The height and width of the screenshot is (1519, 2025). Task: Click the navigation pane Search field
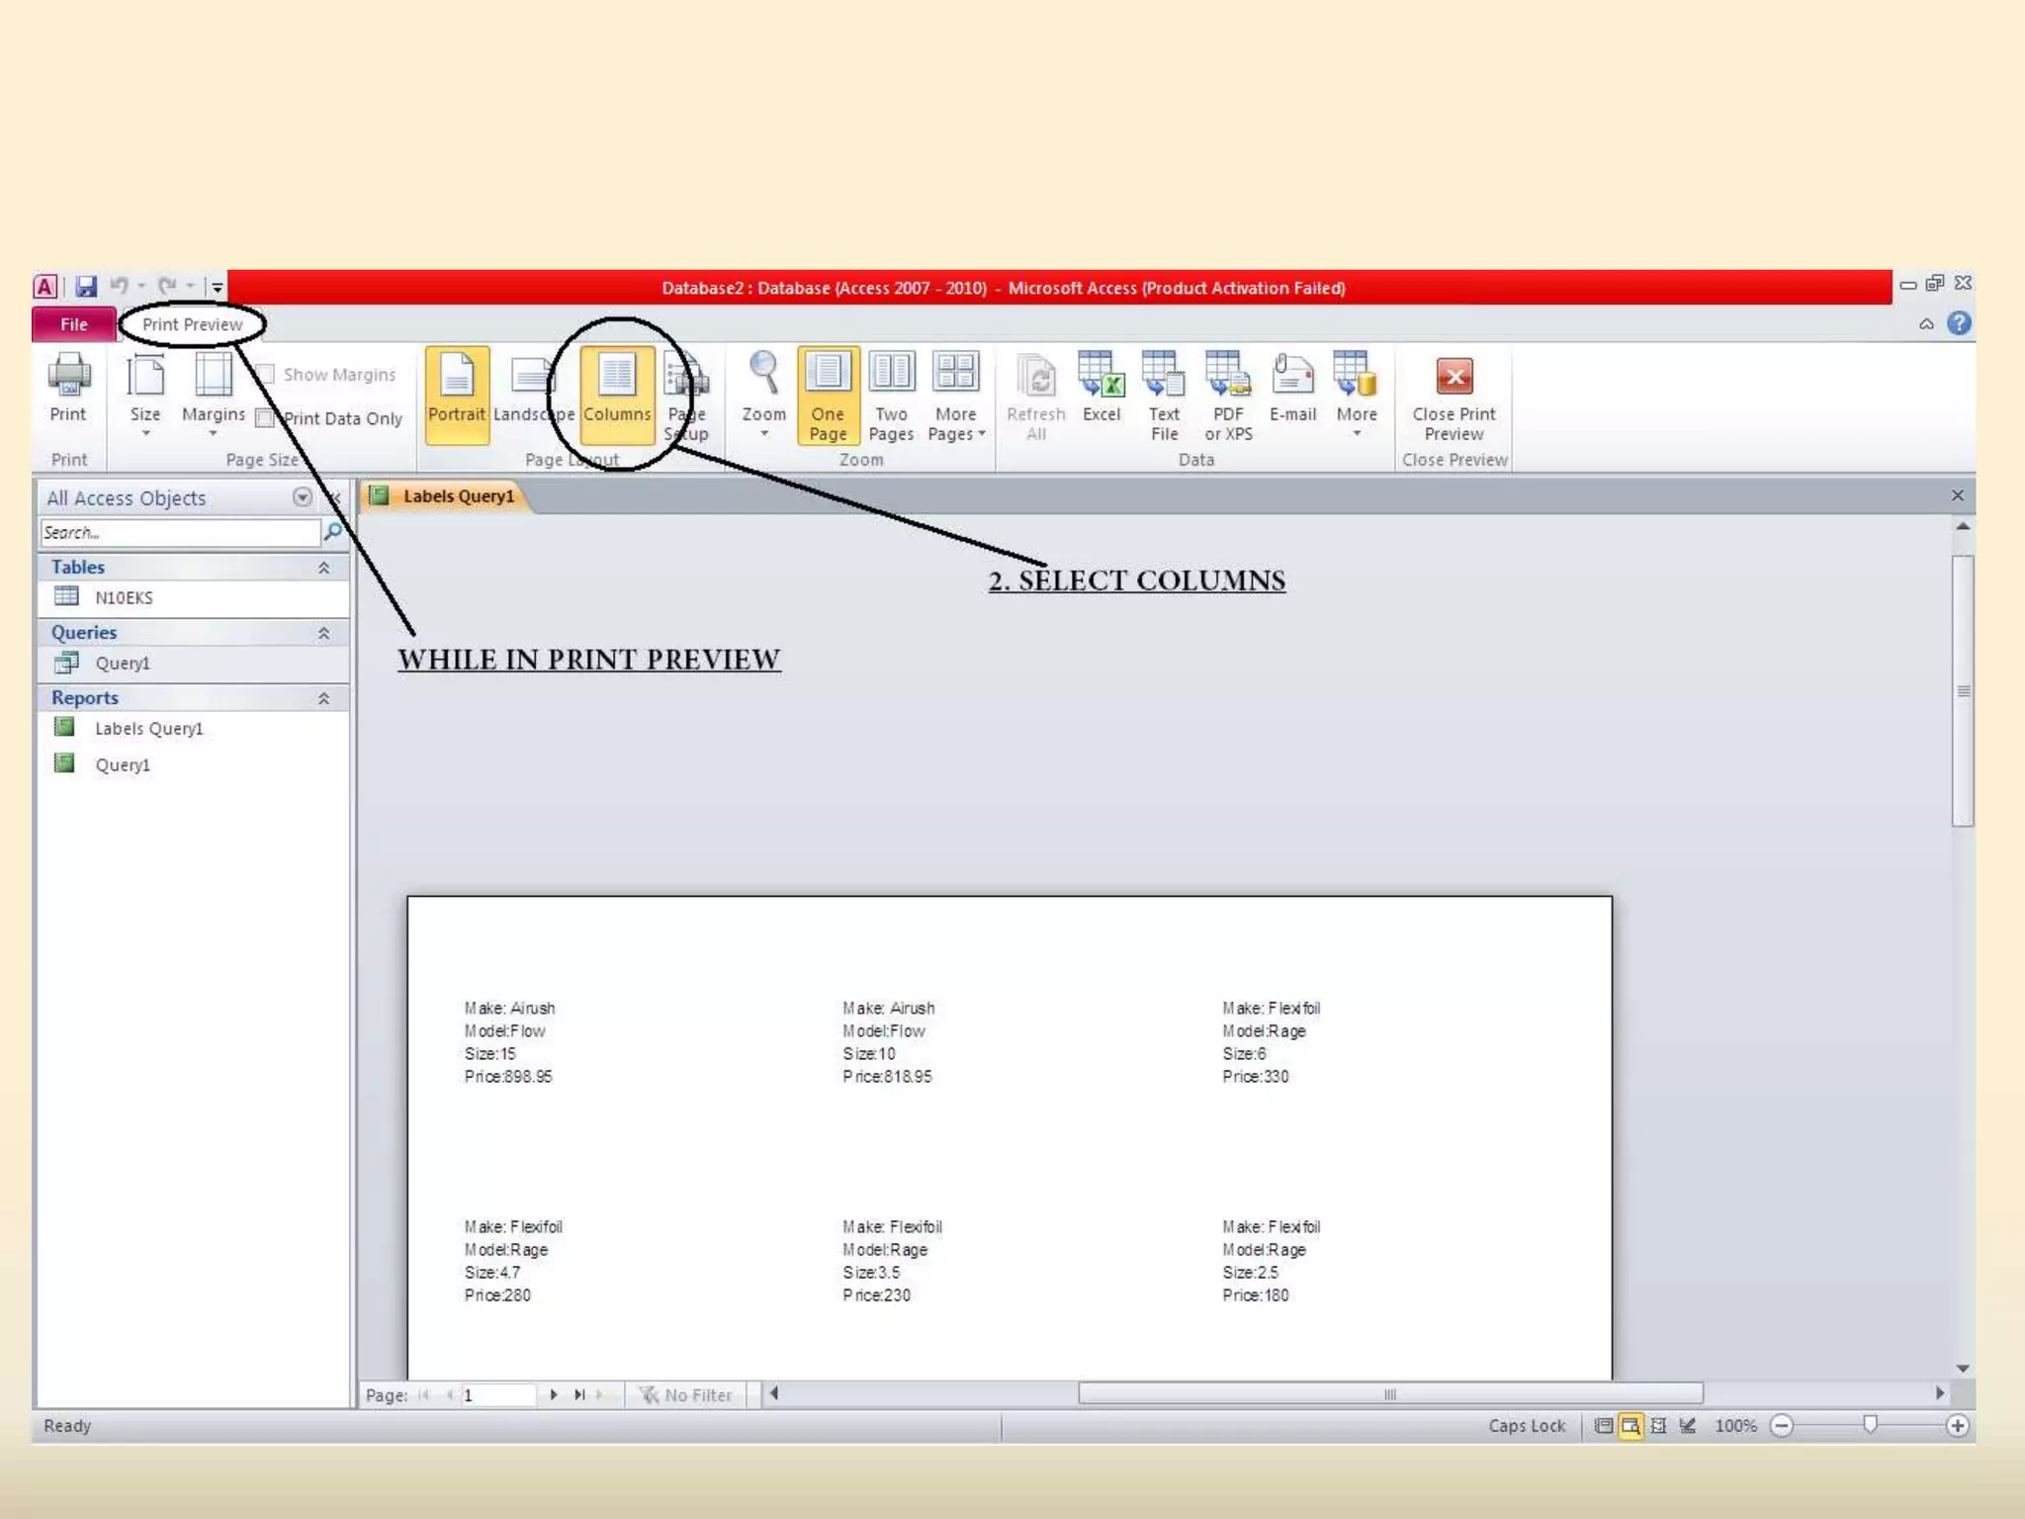click(180, 533)
